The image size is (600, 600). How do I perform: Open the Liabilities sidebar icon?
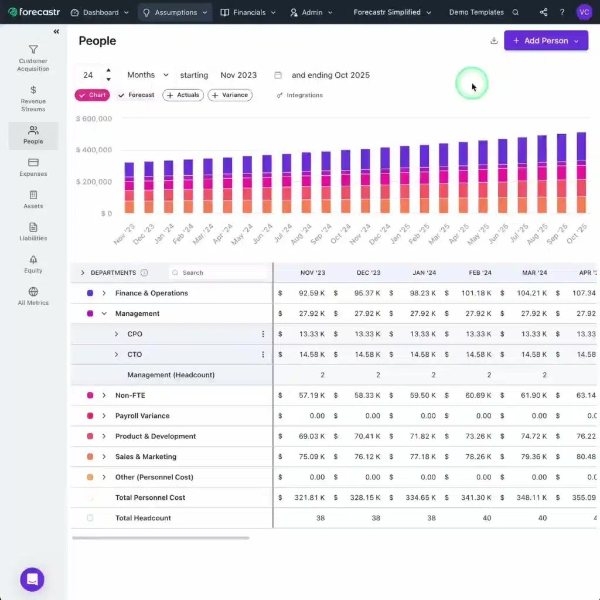point(33,227)
